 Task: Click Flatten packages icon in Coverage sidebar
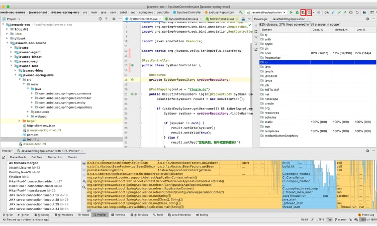pyautogui.click(x=256, y=31)
